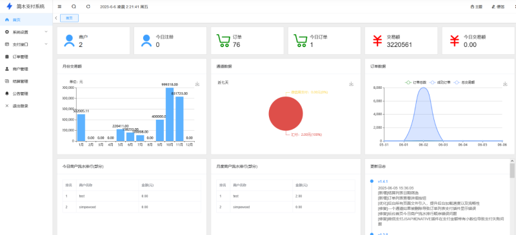Click simpewood row in 今日商户流水排行 table
Screen dimensions: 516x235
pos(132,207)
